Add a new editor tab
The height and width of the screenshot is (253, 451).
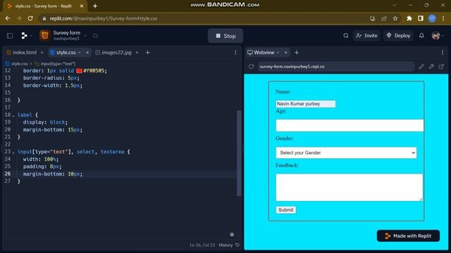pyautogui.click(x=147, y=53)
